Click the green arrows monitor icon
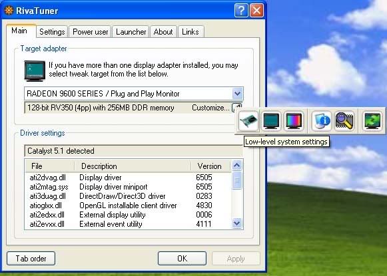This screenshot has height=276, width=387. click(372, 121)
